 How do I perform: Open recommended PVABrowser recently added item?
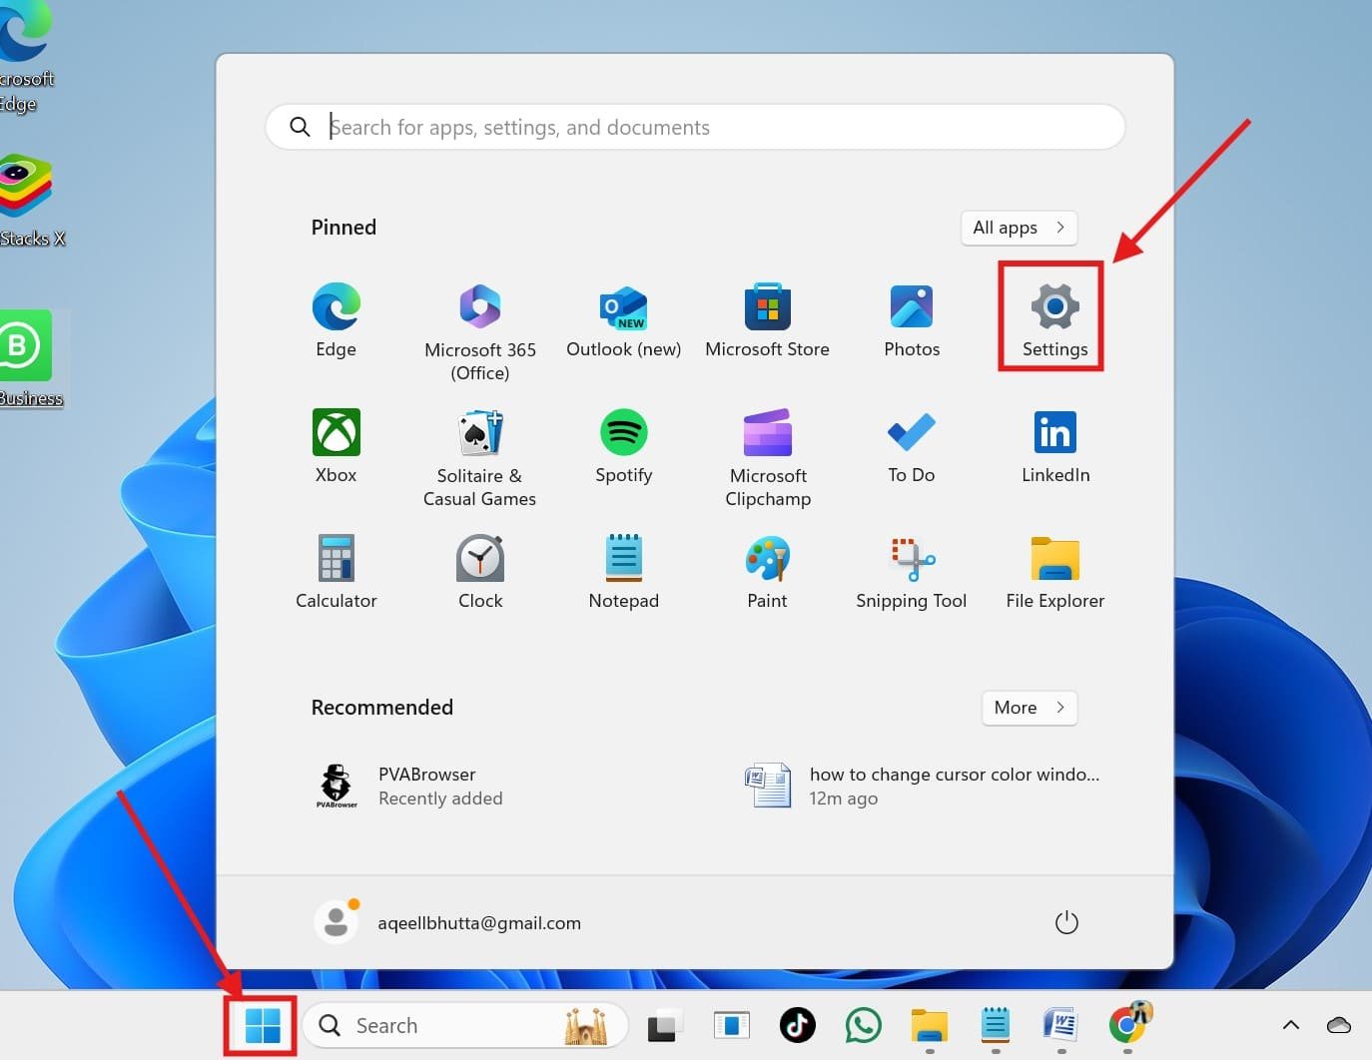point(409,786)
